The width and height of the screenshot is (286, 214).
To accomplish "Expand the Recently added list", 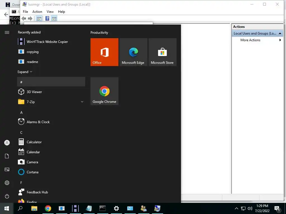I will (x=25, y=72).
